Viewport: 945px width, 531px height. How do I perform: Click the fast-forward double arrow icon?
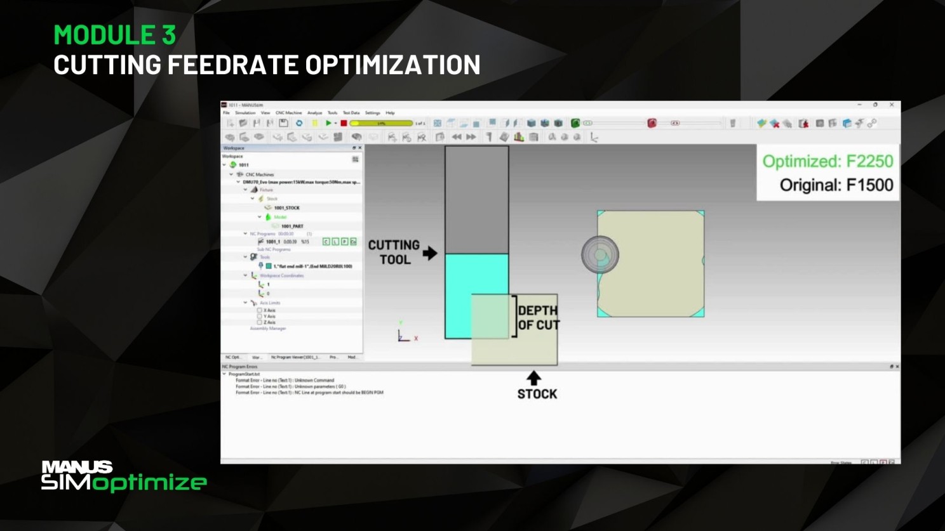tap(471, 137)
